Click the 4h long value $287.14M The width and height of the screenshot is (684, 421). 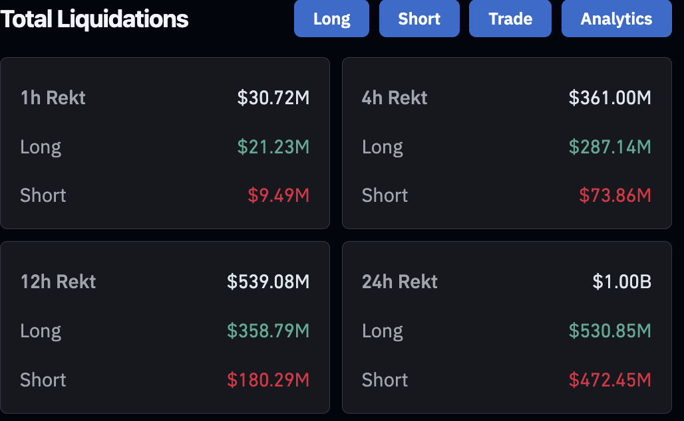pyautogui.click(x=610, y=147)
